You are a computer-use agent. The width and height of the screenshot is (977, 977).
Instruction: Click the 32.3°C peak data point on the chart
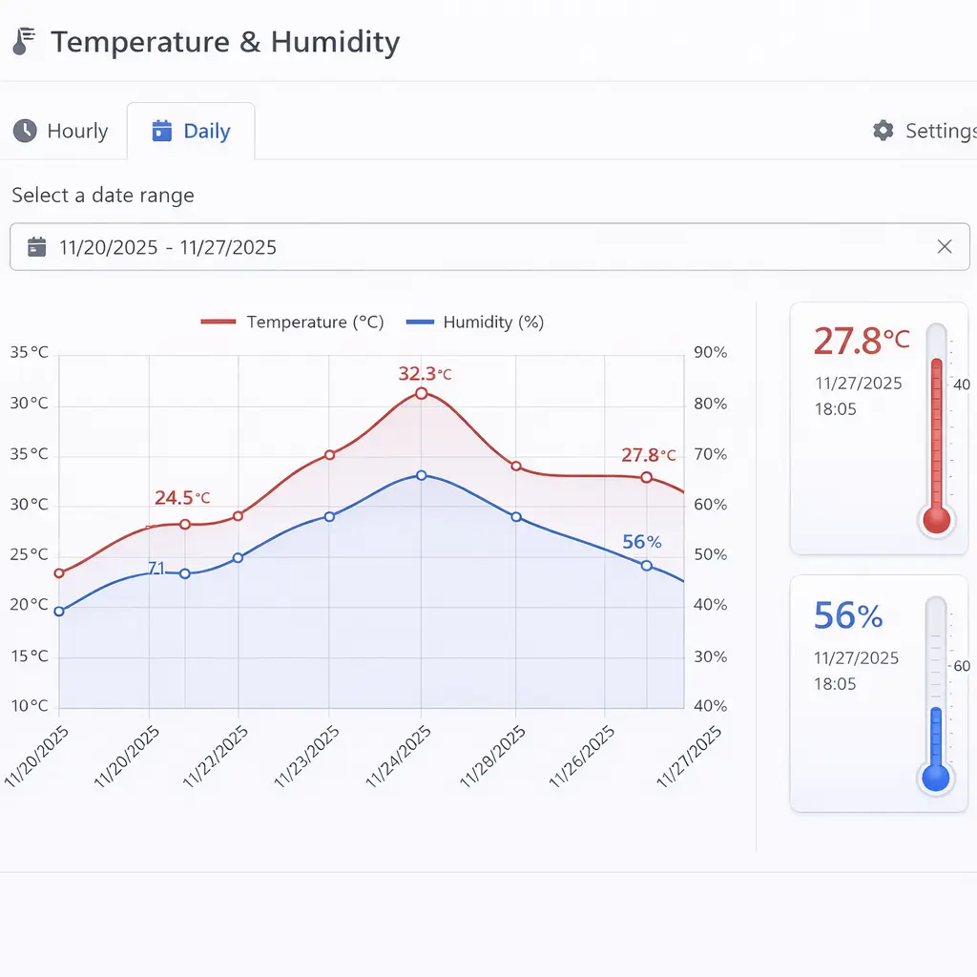(421, 393)
